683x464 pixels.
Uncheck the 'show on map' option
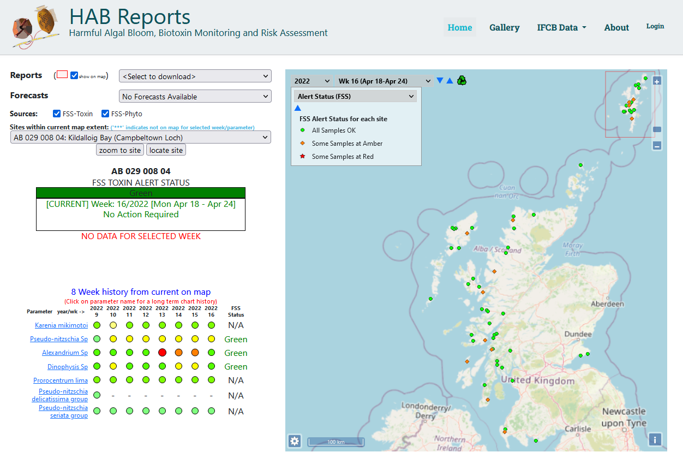(75, 76)
